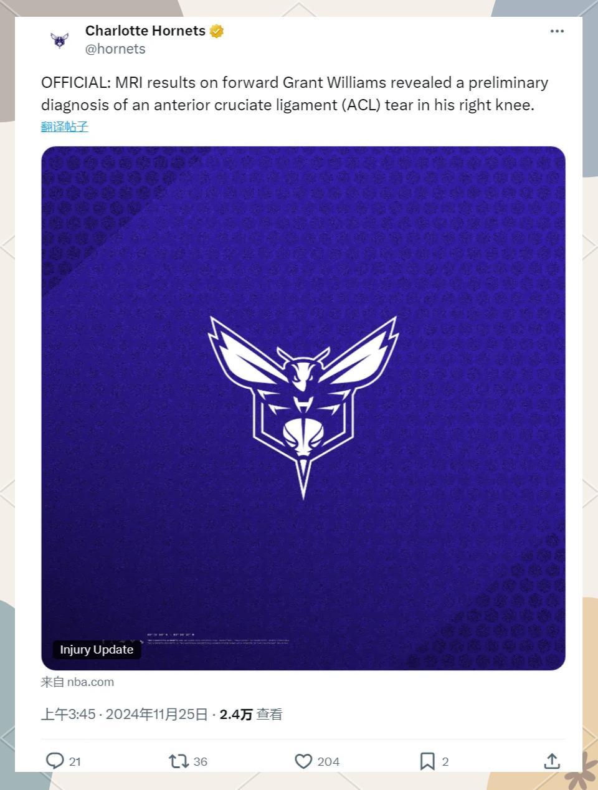Click the tweet text about Grant Williams
This screenshot has width=598, height=790.
pyautogui.click(x=295, y=93)
